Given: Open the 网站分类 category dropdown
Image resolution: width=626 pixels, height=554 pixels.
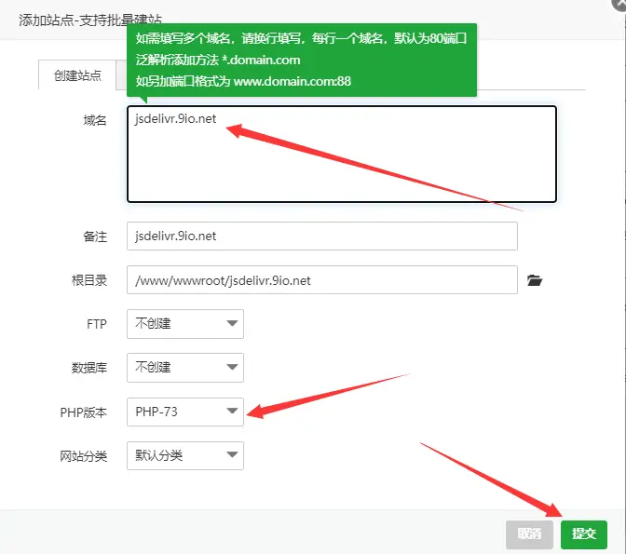Looking at the screenshot, I should click(x=185, y=455).
